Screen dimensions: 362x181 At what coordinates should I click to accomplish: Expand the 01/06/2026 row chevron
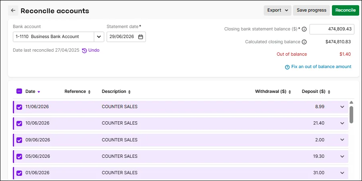pos(342,173)
